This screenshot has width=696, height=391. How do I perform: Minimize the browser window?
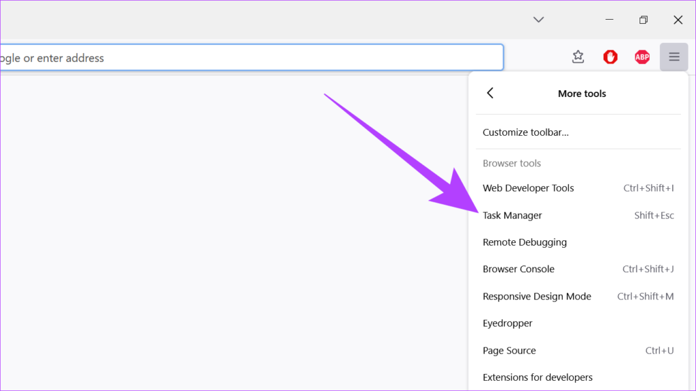point(609,20)
